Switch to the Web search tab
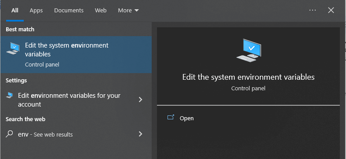This screenshot has height=159, width=346. click(101, 11)
